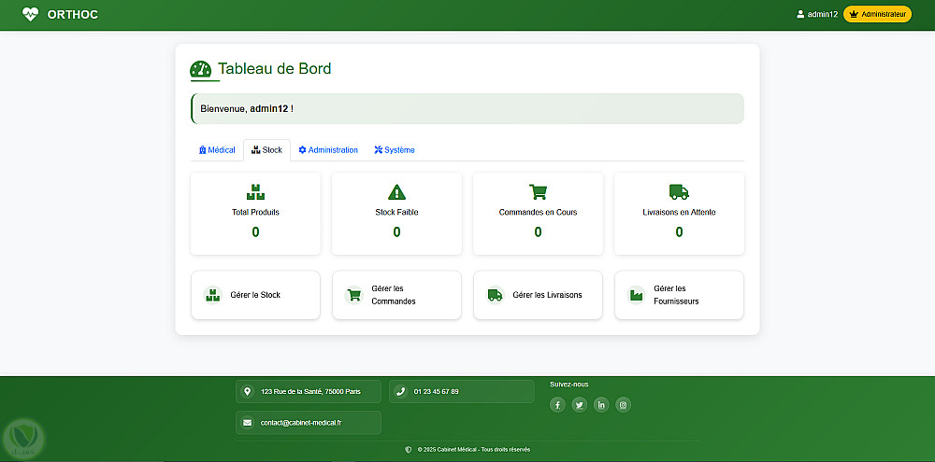Click the contact@cabinet-medical.fr email card
Image resolution: width=935 pixels, height=462 pixels.
click(x=309, y=423)
